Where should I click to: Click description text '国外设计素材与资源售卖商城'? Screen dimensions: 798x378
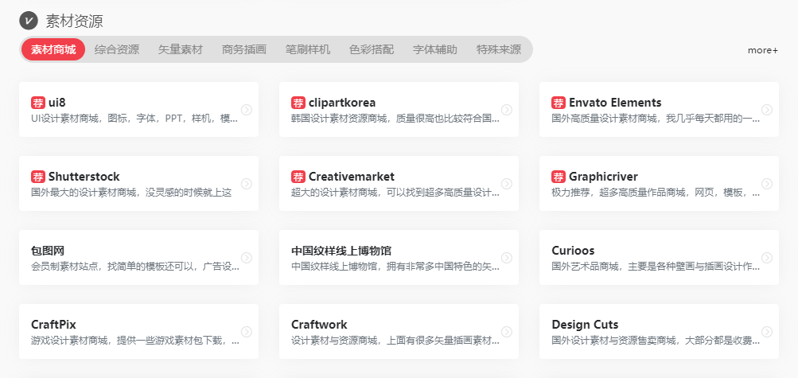(614, 341)
